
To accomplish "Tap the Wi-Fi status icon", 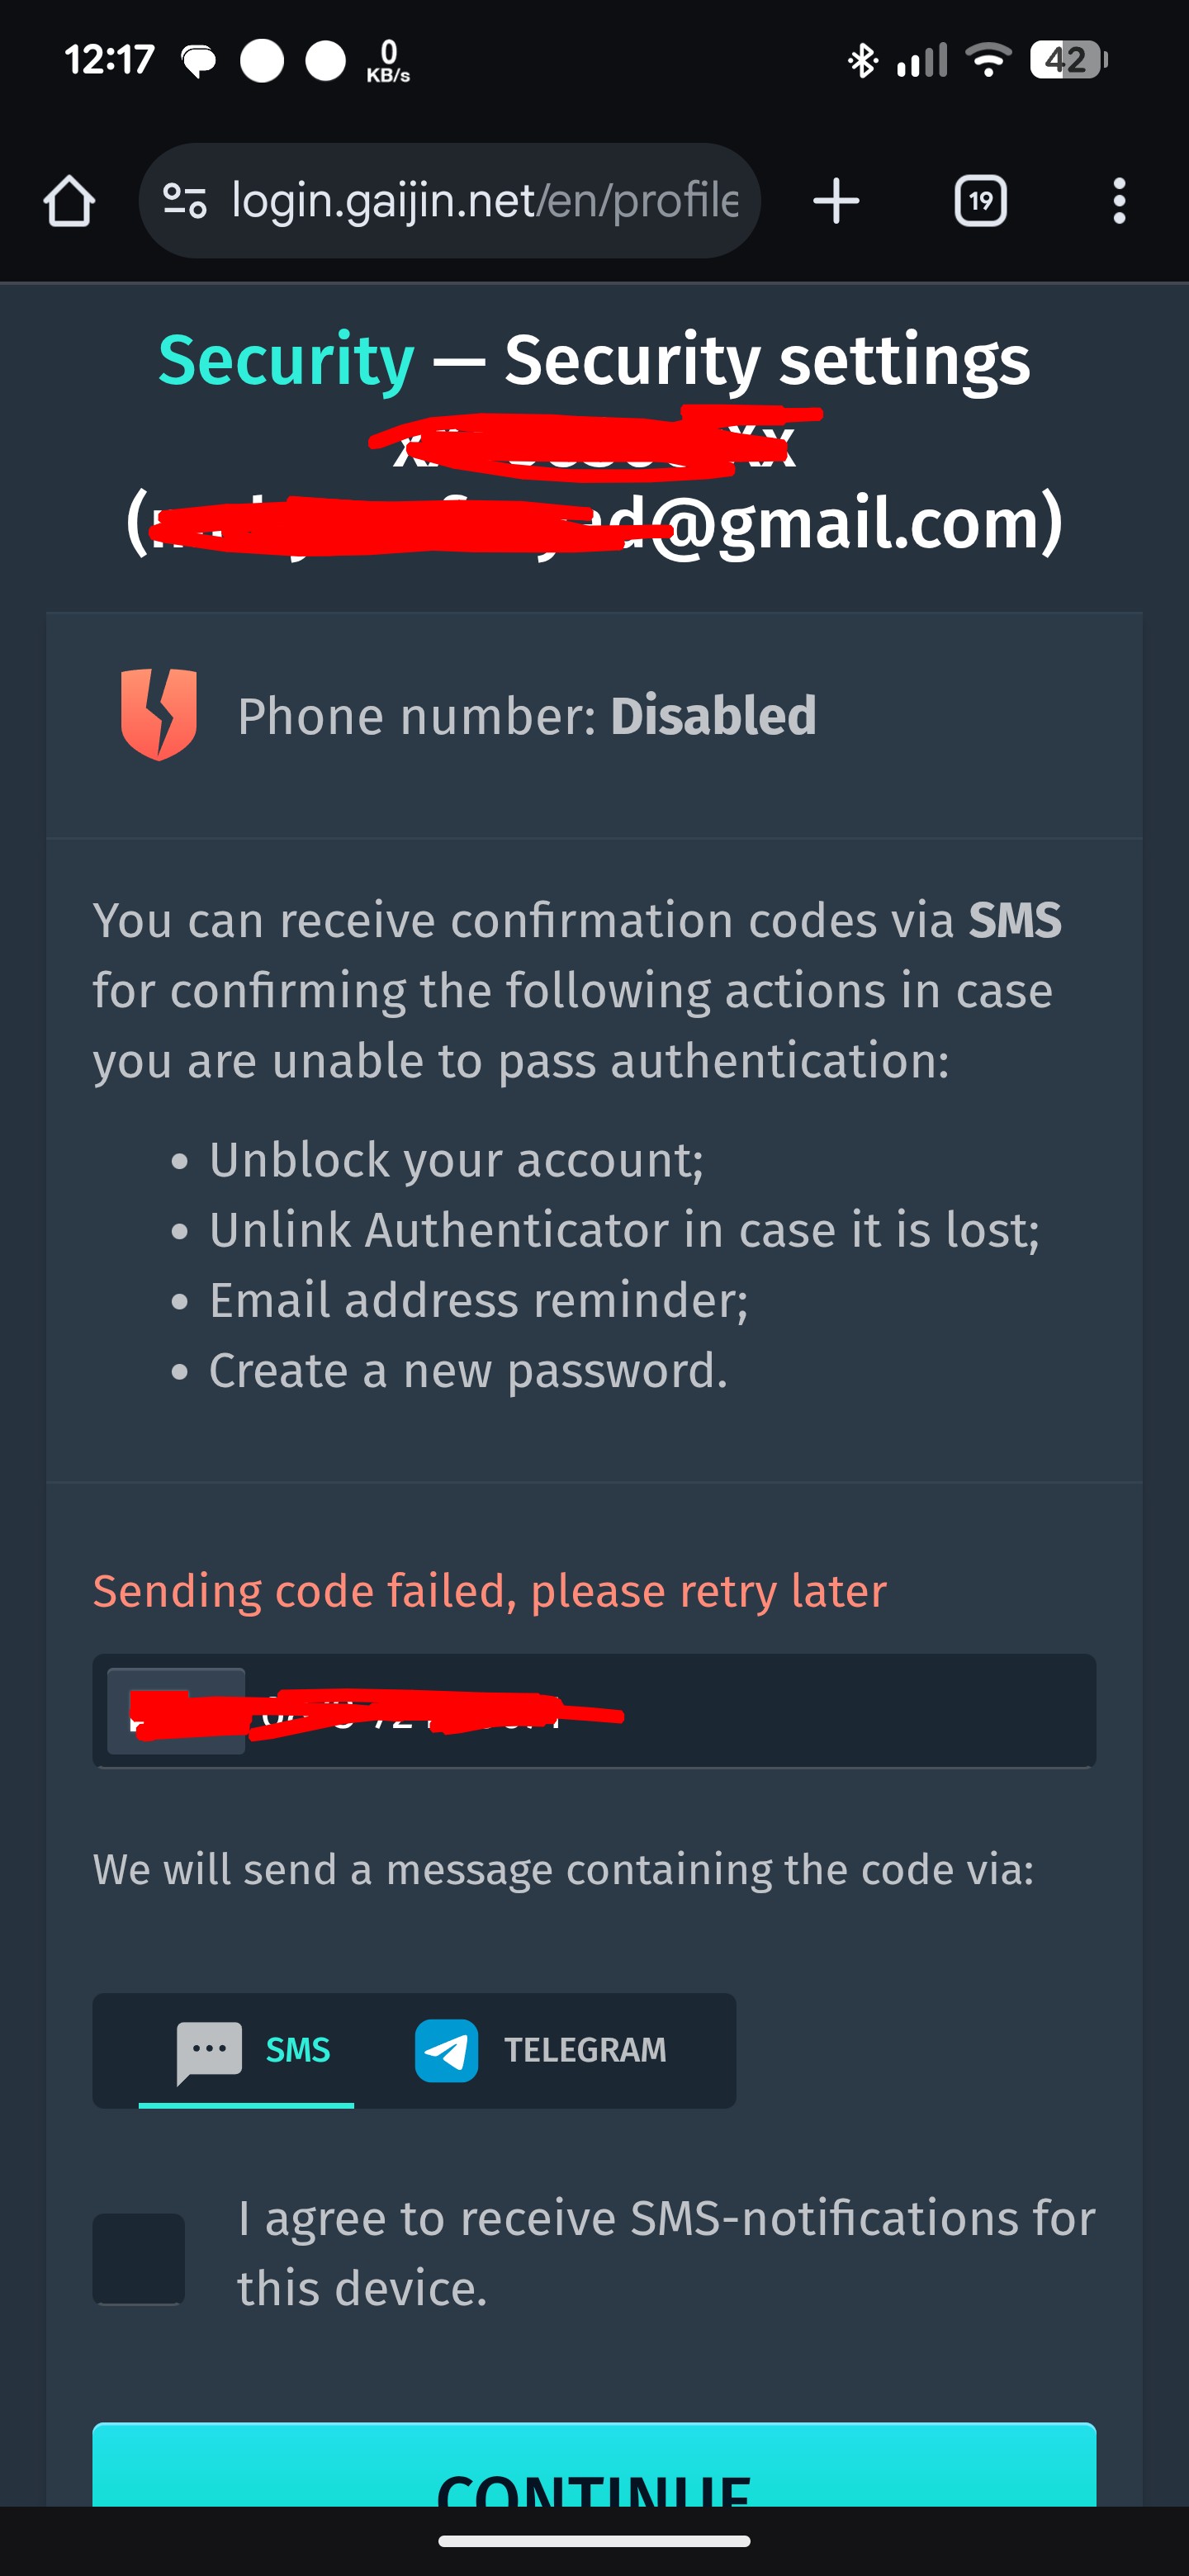I will [988, 60].
